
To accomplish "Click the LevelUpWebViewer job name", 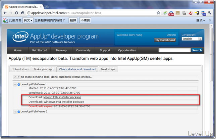I will pos(33,84).
